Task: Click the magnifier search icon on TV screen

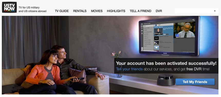Action: (x=194, y=20)
